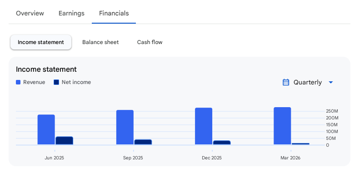Click the Mar 2026 net income bar
Screen dimensions: 359x173
301,143
